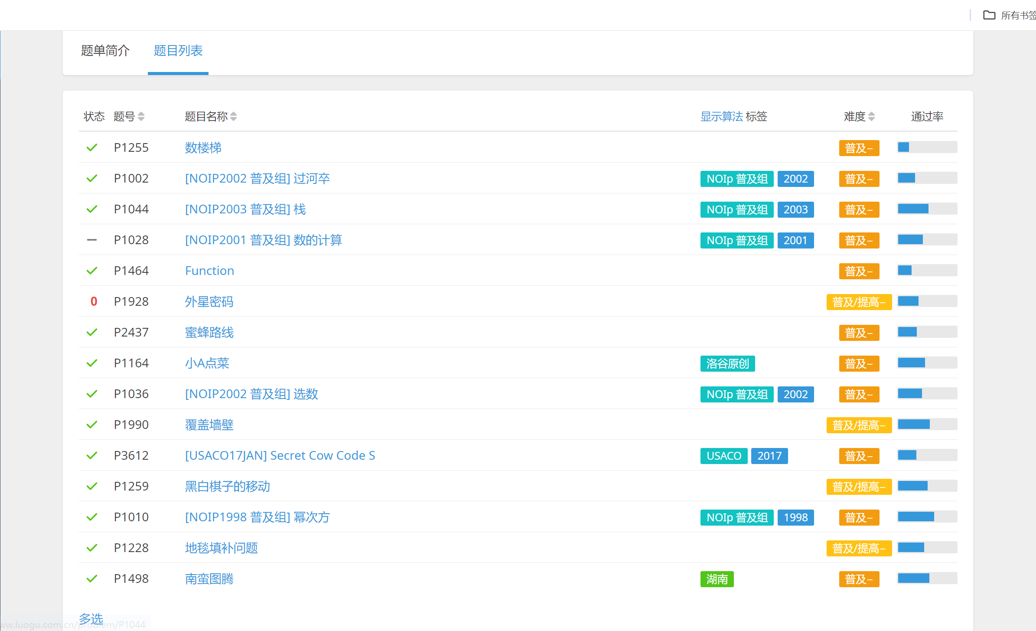Open problem [NOIP2002 普及组] 过河卒

(257, 178)
